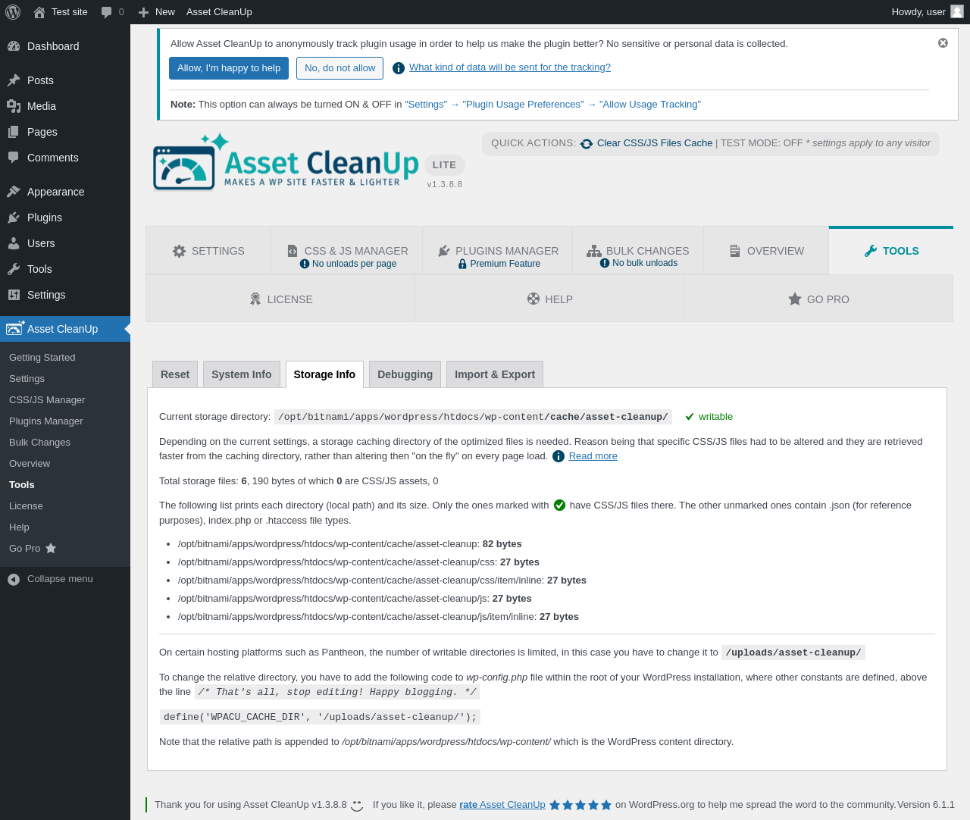Open Pages in the sidebar menu

(65, 132)
